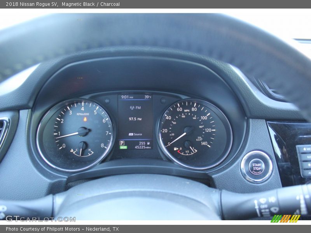
Task: Click the 97.5 FM station text
Action: coord(135,119)
